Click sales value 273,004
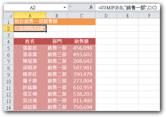166x117 pixels. 83,81
